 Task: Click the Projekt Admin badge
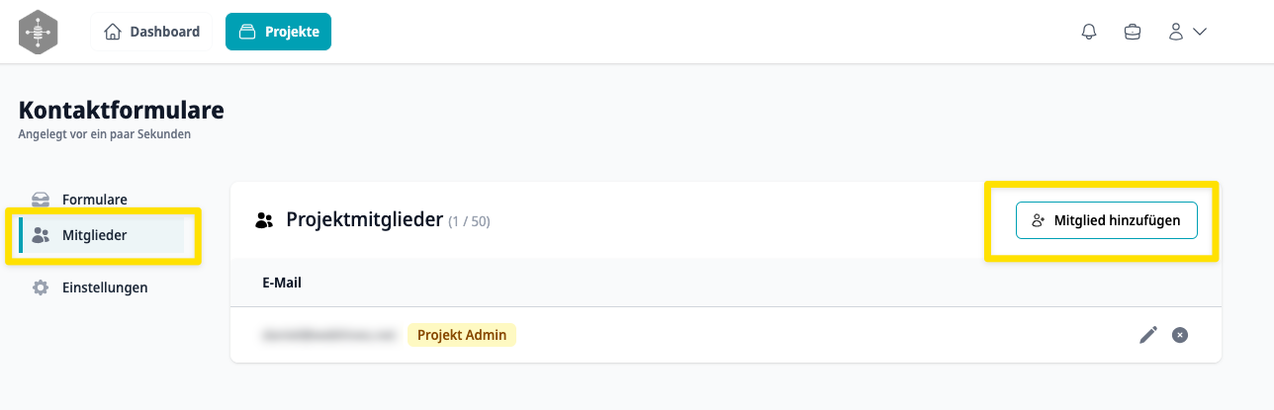point(462,335)
